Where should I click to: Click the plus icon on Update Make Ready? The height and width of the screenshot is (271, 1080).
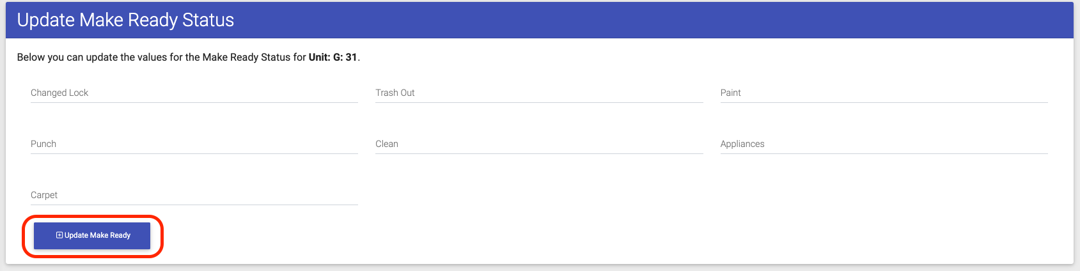59,235
